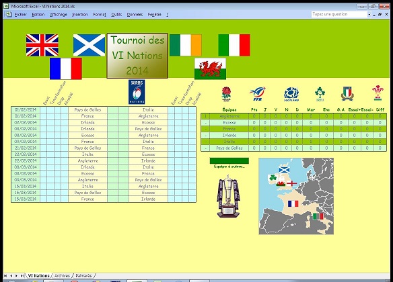This screenshot has height=282, width=393.
Task: Click the dark green Equipe à suivre bar
Action: point(229,160)
